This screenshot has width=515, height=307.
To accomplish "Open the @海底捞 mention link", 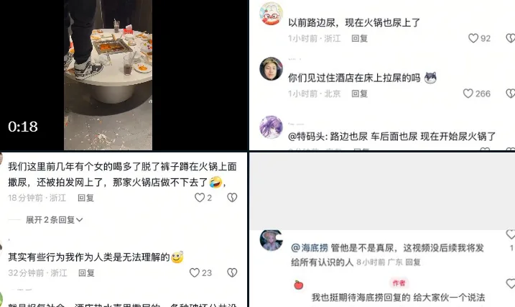I will (310, 247).
